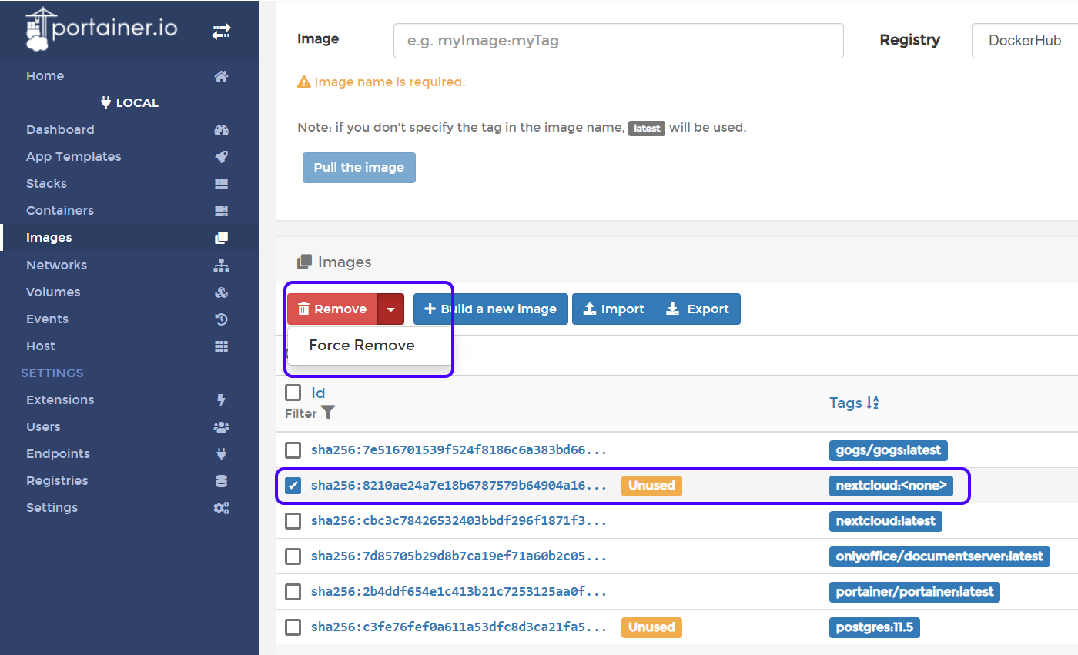
Task: Click the Id filter funnel icon
Action: click(328, 413)
